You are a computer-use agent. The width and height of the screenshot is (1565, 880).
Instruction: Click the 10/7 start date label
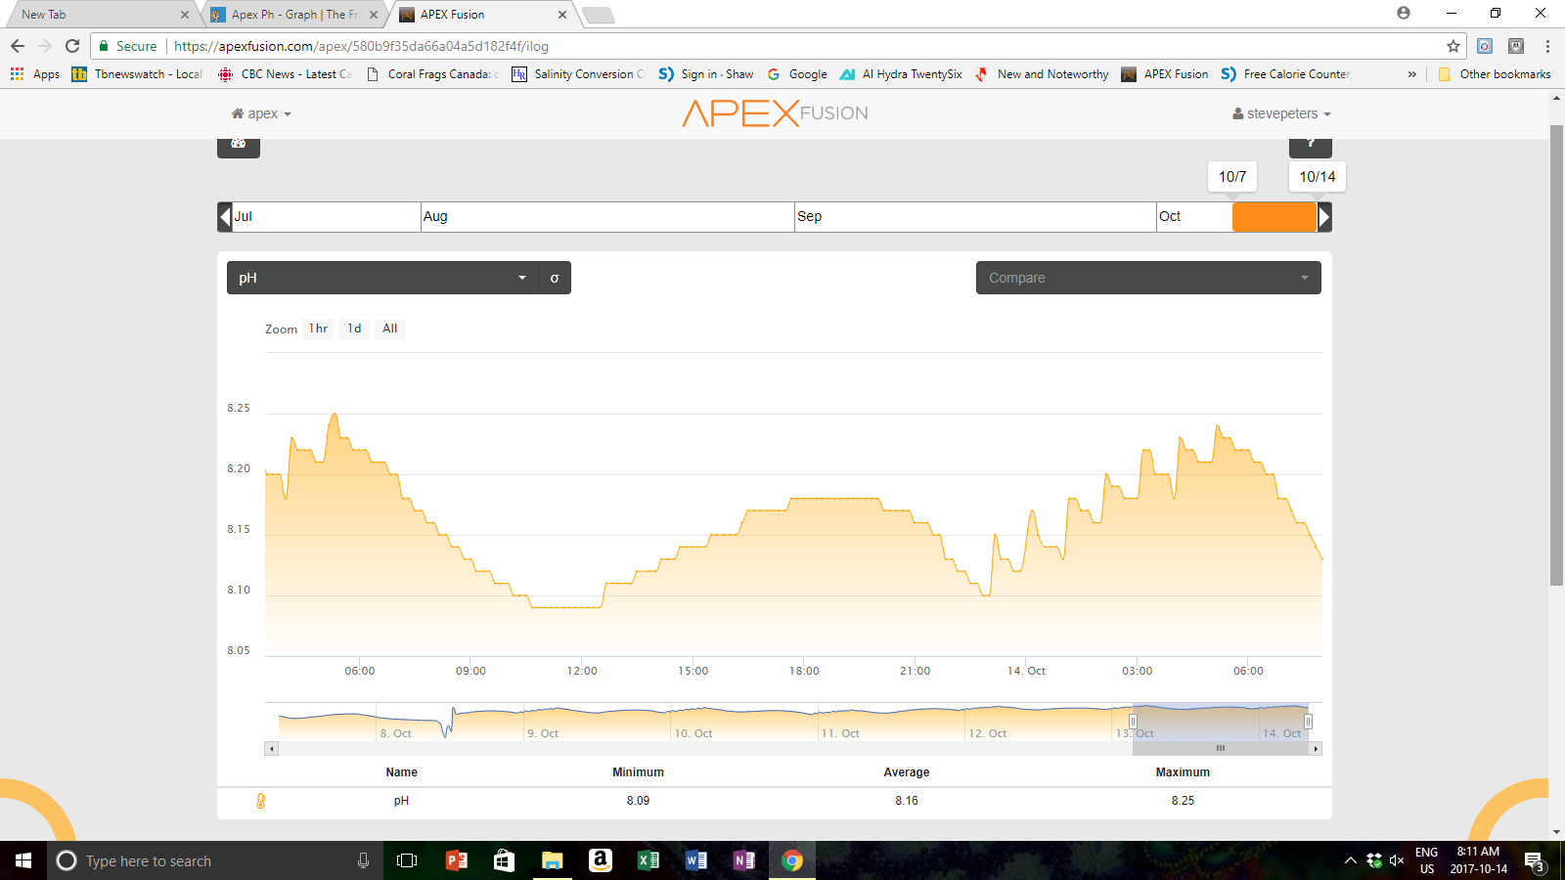point(1232,177)
